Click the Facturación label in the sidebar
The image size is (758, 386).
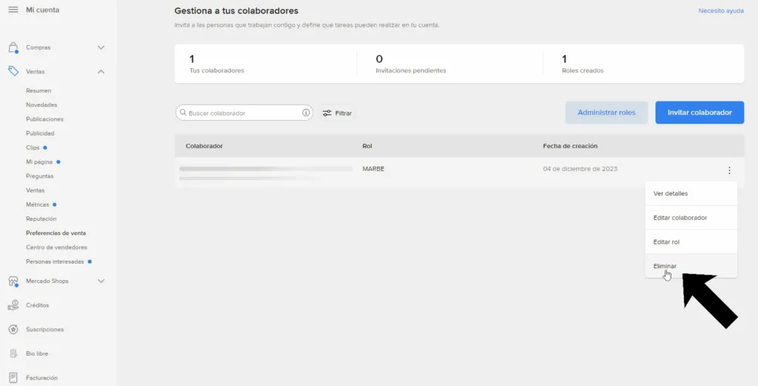coord(41,378)
